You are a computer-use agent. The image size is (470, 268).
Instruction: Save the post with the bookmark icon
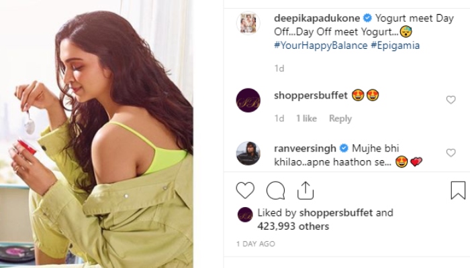[x=458, y=190]
